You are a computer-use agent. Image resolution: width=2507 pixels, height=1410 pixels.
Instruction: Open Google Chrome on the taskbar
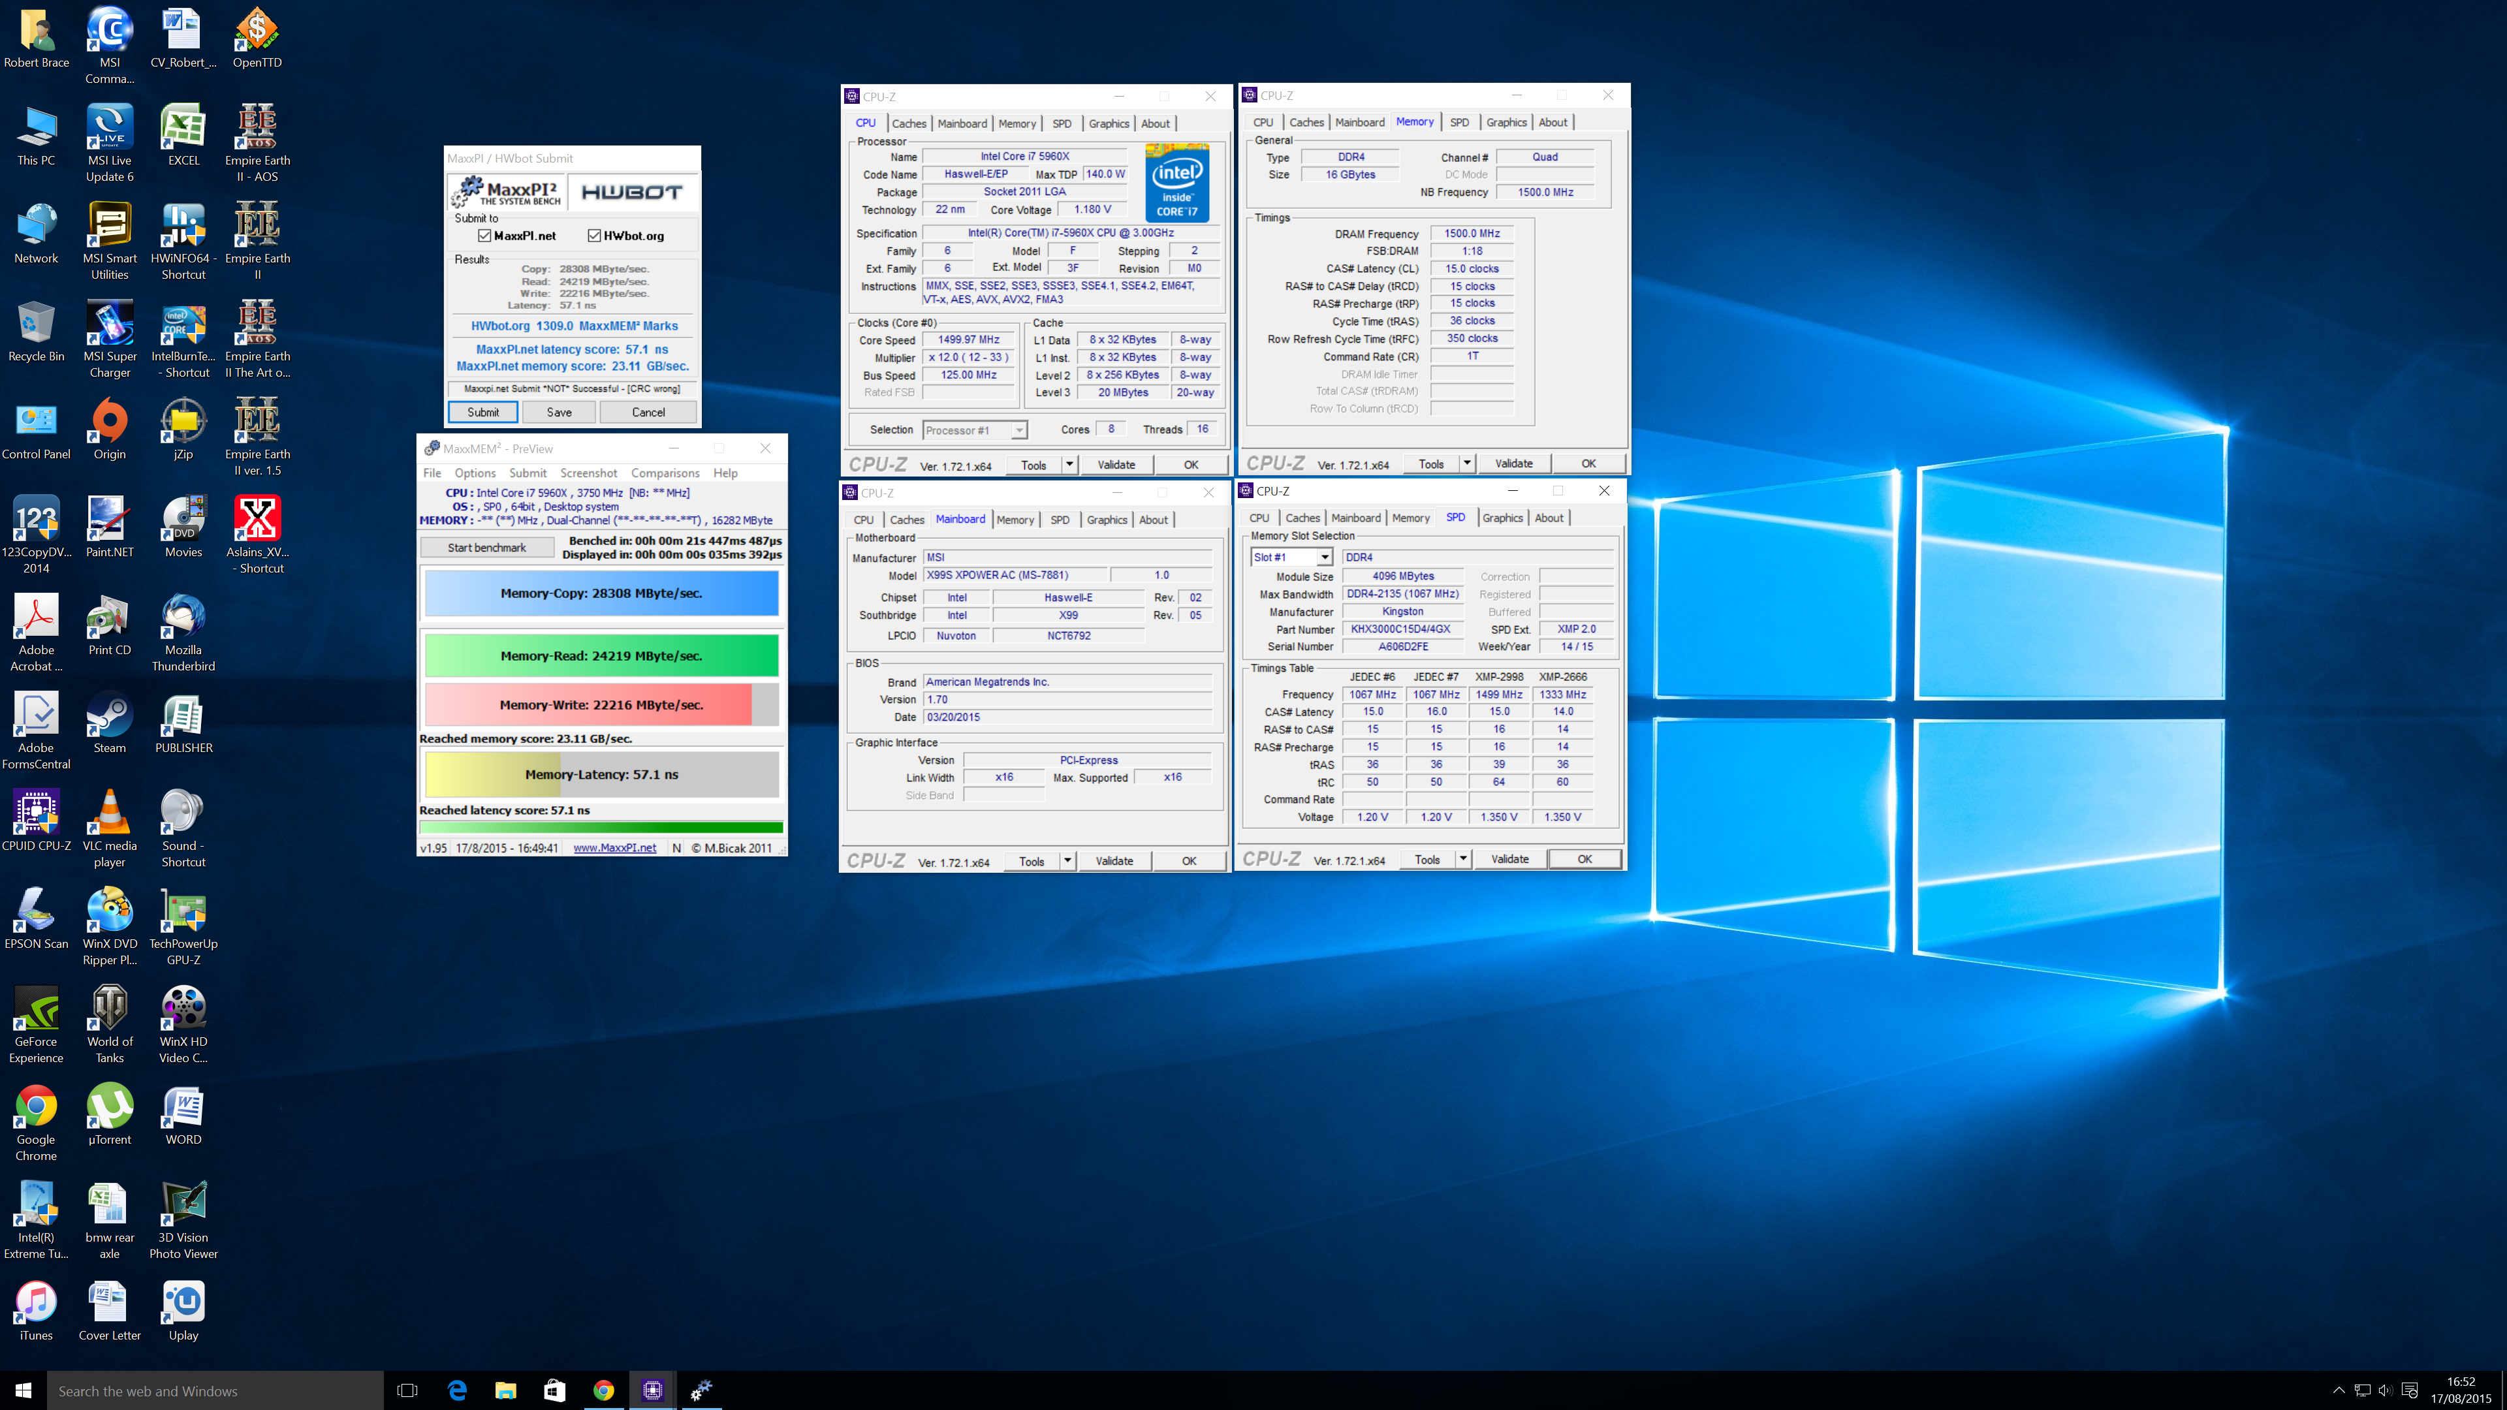coord(603,1390)
